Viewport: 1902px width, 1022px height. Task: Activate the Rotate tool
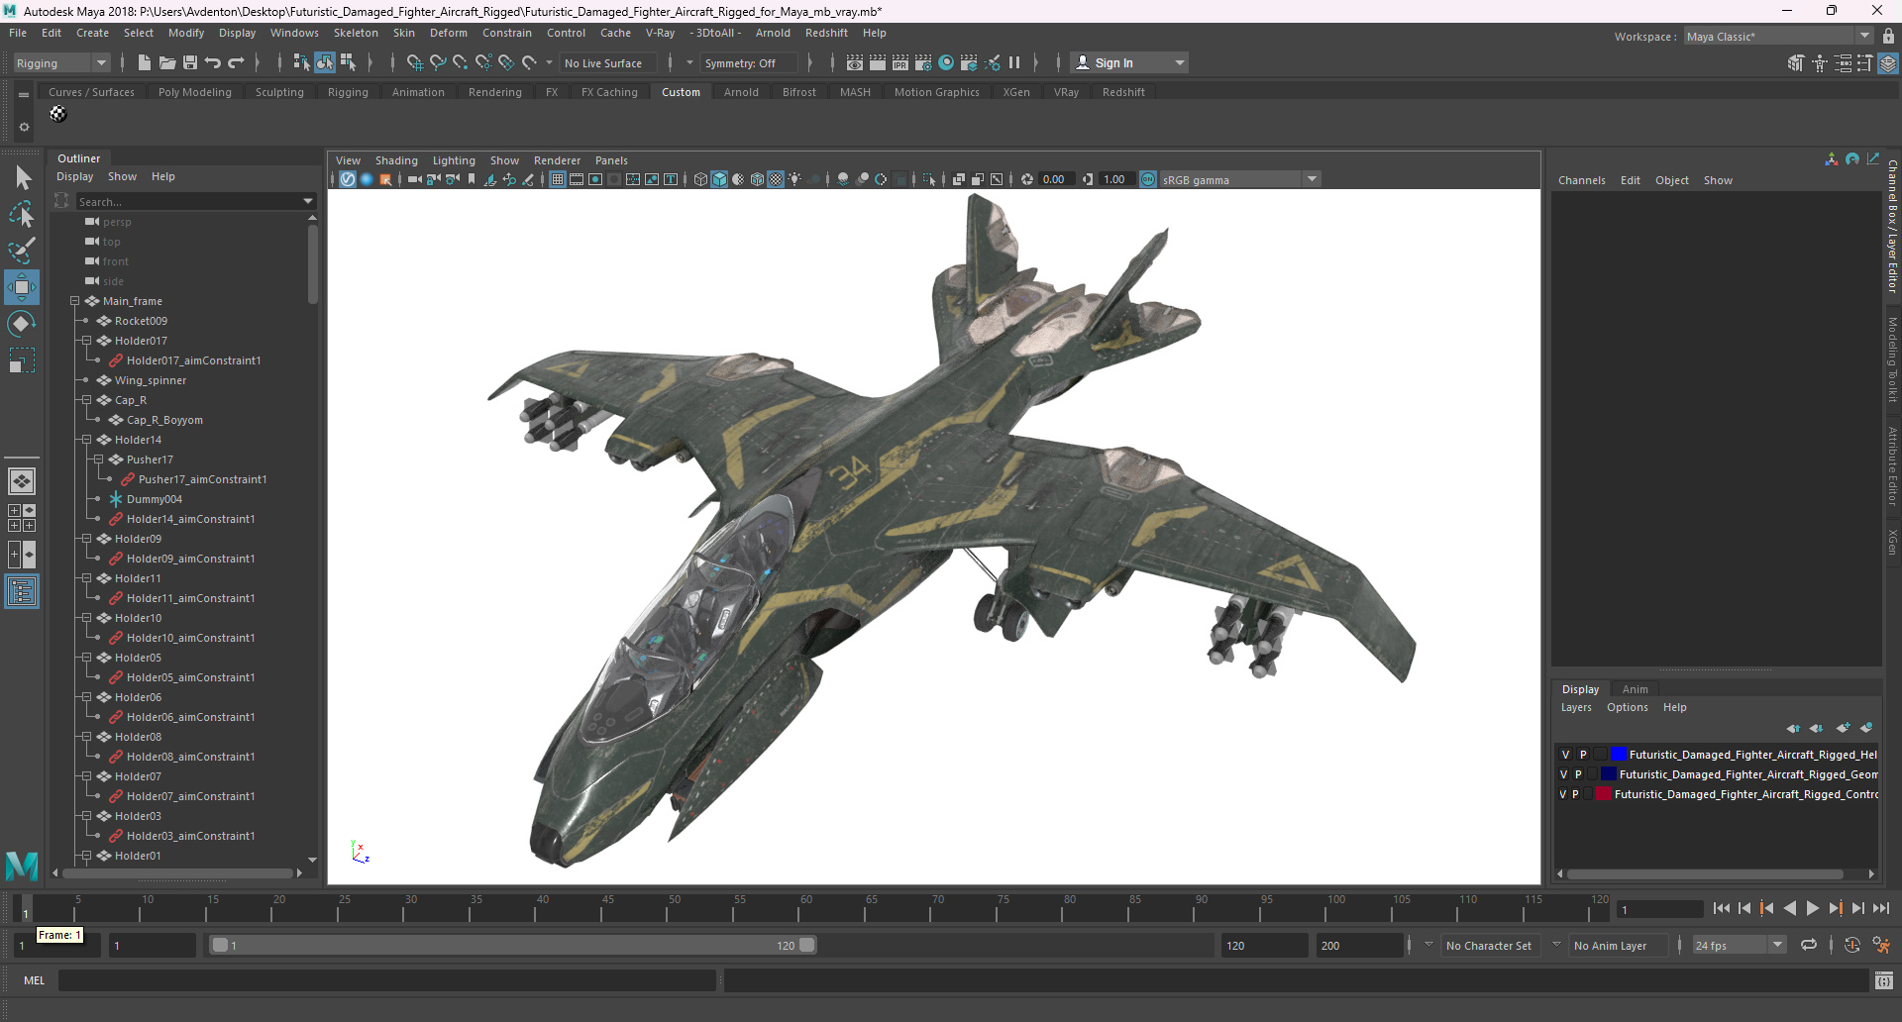pos(22,324)
